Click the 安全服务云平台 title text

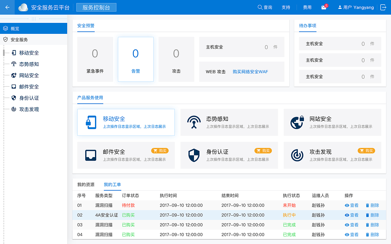pyautogui.click(x=50, y=7)
